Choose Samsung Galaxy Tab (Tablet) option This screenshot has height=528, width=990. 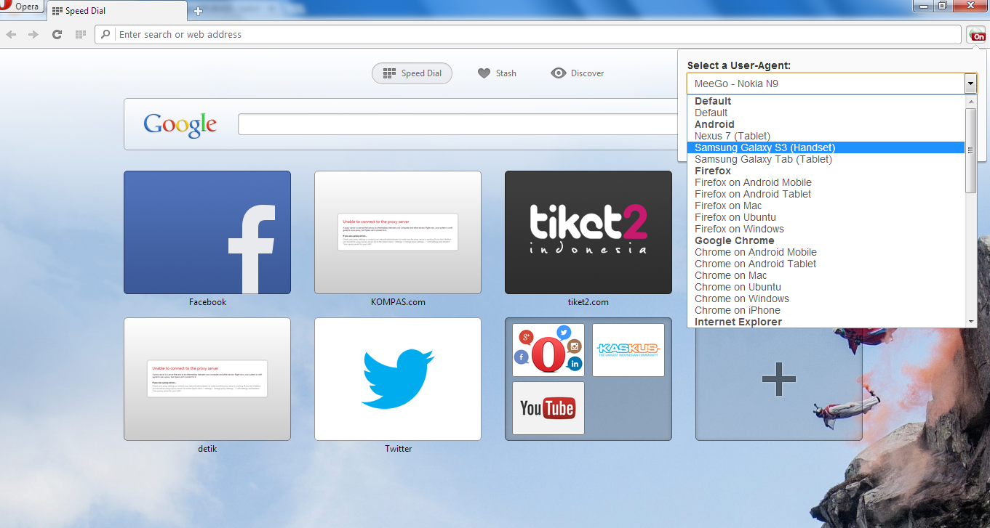pyautogui.click(x=826, y=159)
